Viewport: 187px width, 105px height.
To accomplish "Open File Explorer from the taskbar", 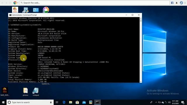I will [x=71, y=102].
